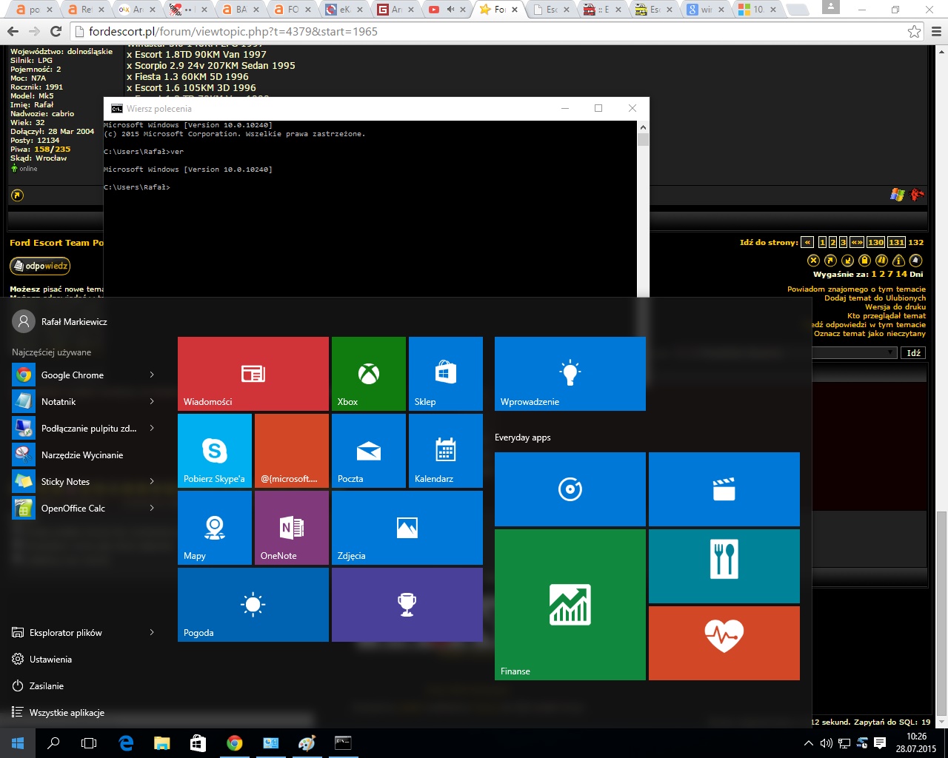Expand Google Chrome jump list arrow
948x758 pixels.
point(152,375)
